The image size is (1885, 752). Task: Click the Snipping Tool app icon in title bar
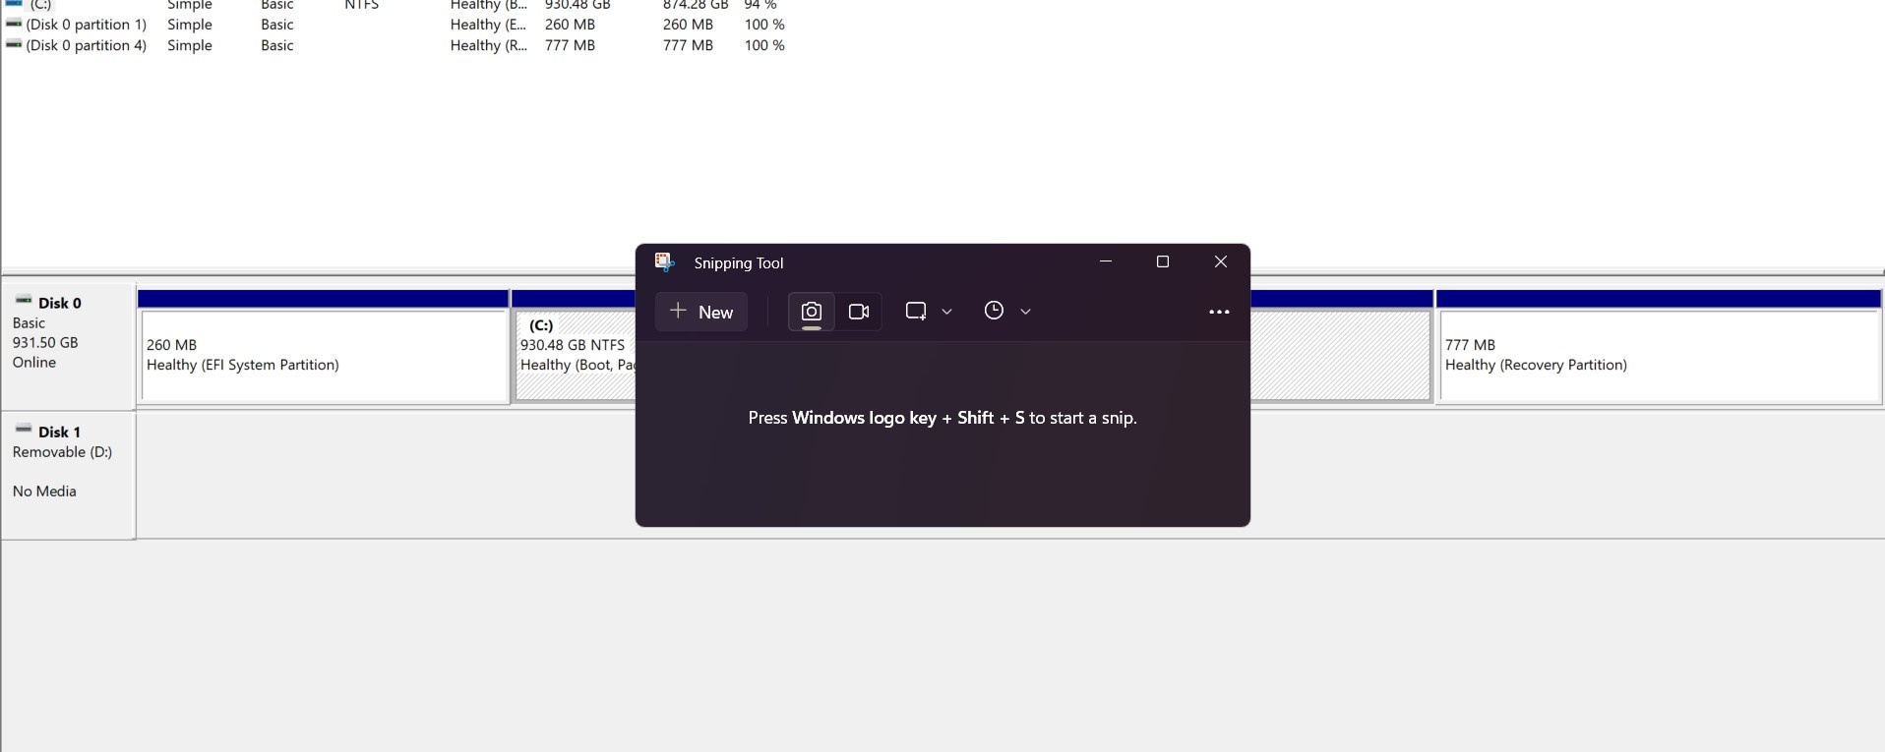(x=665, y=262)
